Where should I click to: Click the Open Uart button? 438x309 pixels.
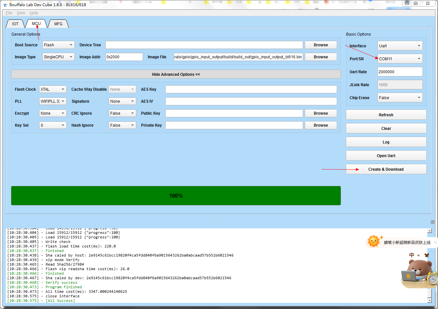pyautogui.click(x=386, y=156)
